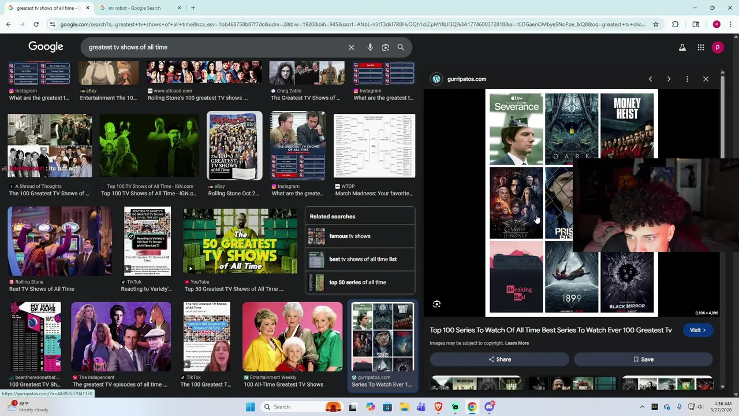Select related search 'top 50 series of all time'
739x416 pixels.
coord(360,283)
